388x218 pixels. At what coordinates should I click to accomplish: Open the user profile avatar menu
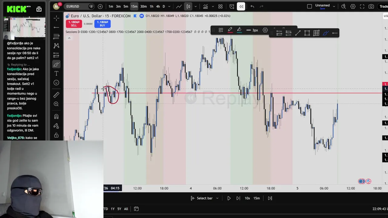pos(56,6)
